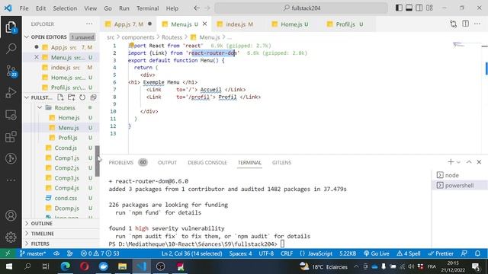
Task: Open the changes compare icon in editor toolbar
Action: click(x=454, y=24)
